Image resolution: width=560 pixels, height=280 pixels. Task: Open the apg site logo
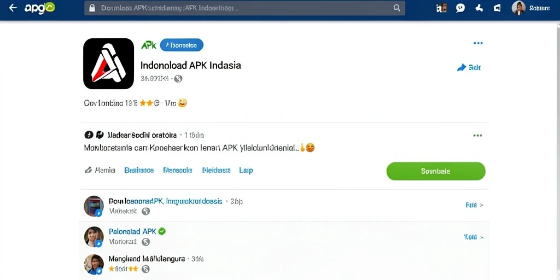pos(39,8)
